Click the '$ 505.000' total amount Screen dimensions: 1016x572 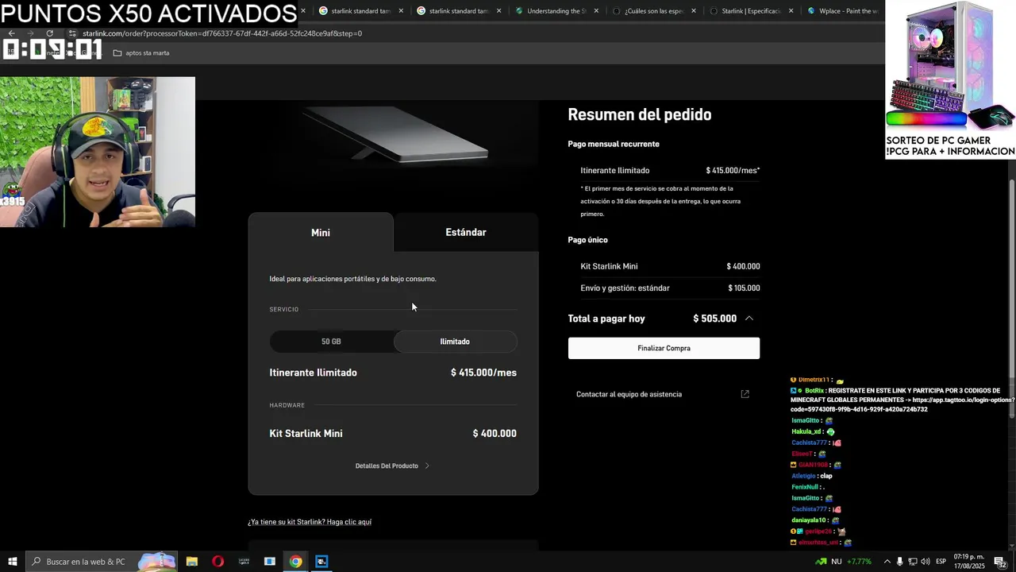click(x=715, y=319)
